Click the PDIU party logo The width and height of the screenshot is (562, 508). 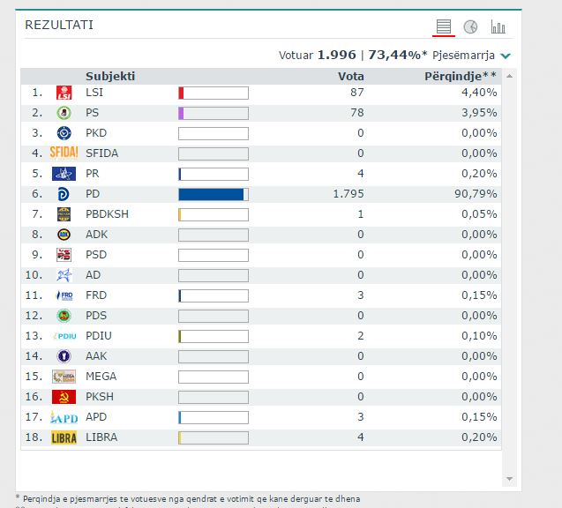point(64,336)
